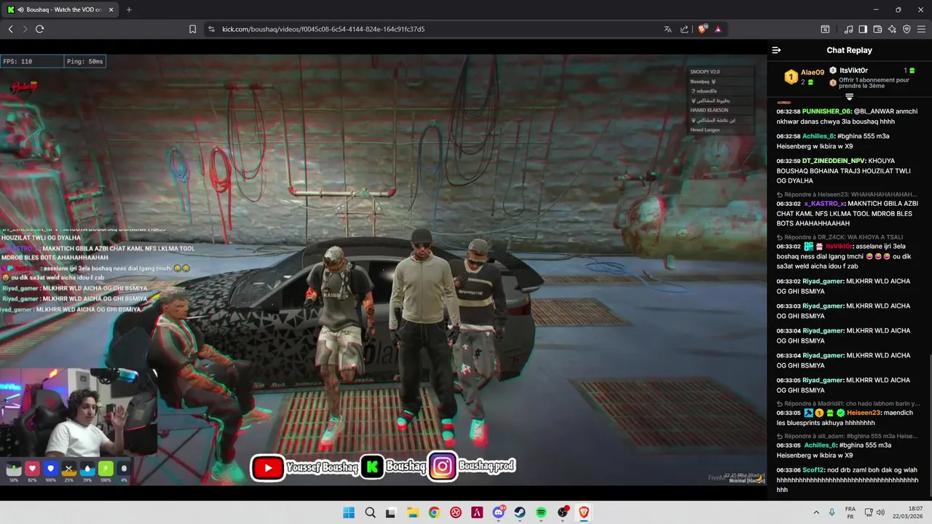Screen dimensions: 932x524
Task: Click x_KASTRO_x username in chat
Action: coord(825,204)
